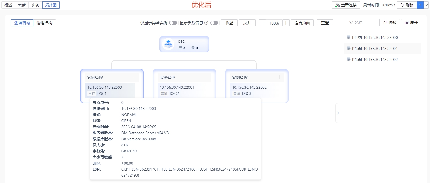Click the 名称 filter input field
The width and height of the screenshot is (430, 183).
coord(362,23)
